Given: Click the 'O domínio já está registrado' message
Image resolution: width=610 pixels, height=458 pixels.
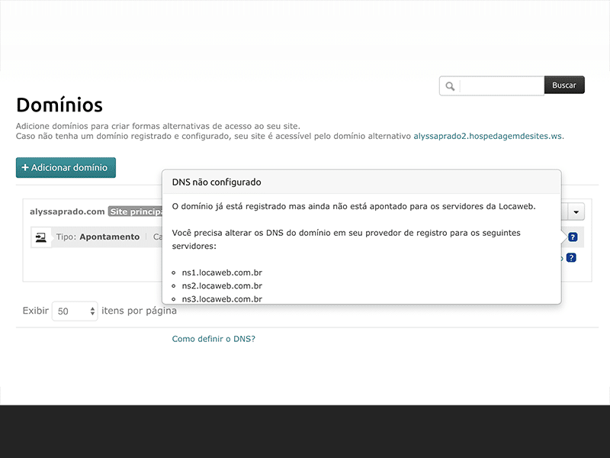Looking at the screenshot, I should [354, 206].
